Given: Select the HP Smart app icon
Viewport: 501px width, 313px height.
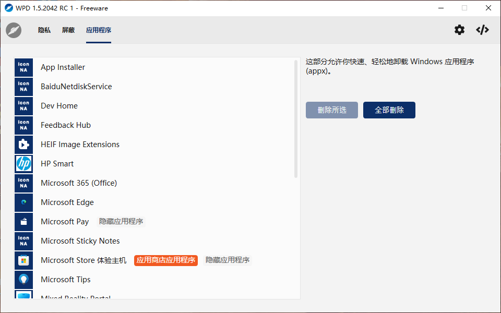Looking at the screenshot, I should 23,164.
